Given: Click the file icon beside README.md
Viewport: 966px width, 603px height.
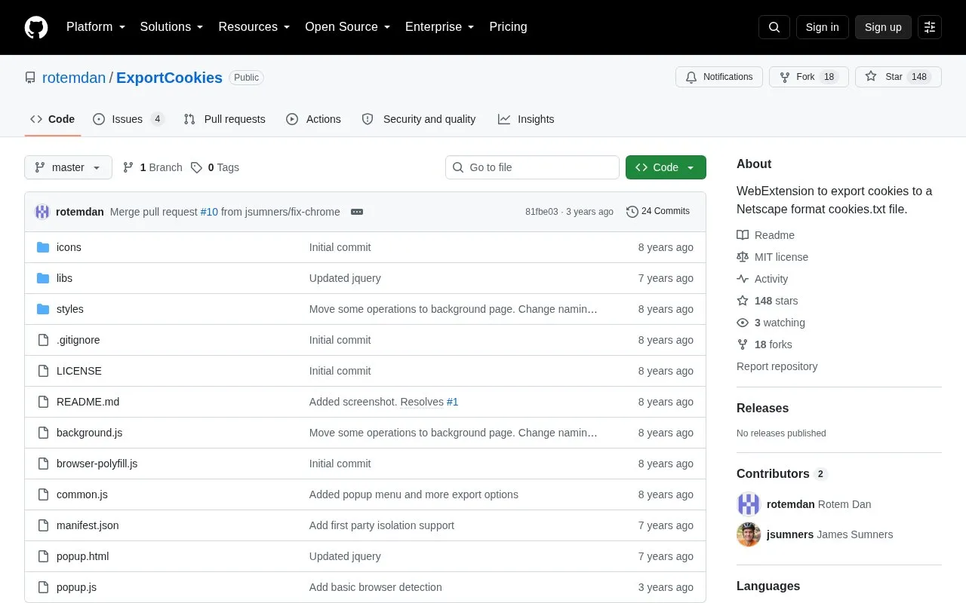Looking at the screenshot, I should 43,402.
